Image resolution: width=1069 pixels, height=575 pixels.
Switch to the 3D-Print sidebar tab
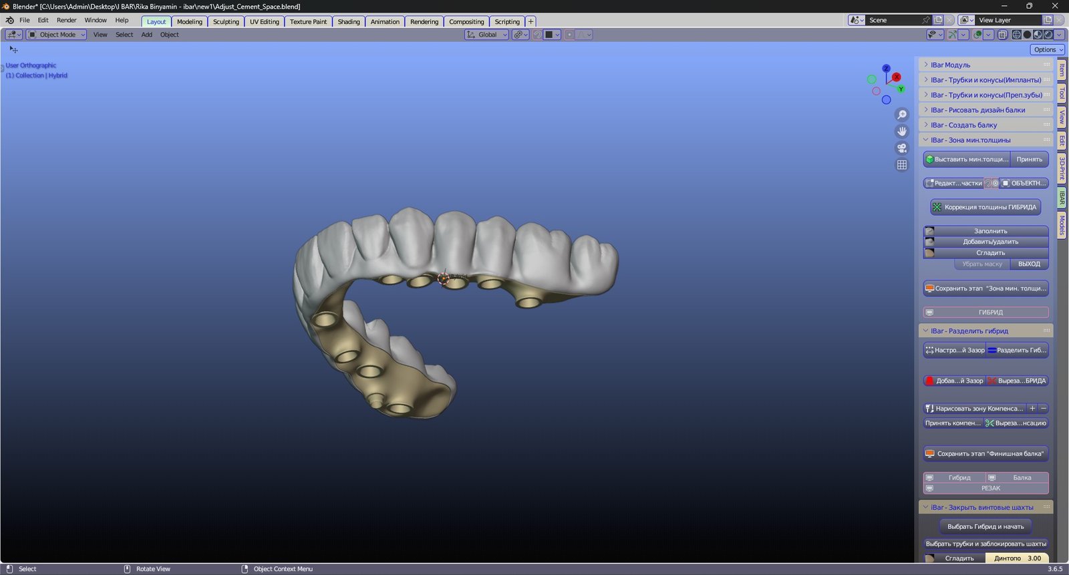click(1061, 169)
